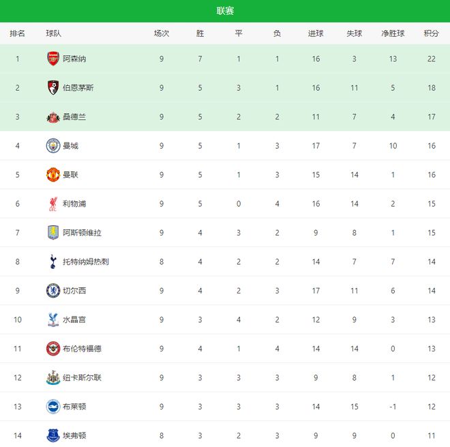
Task: Click the Manchester City crest icon
Action: point(53,145)
